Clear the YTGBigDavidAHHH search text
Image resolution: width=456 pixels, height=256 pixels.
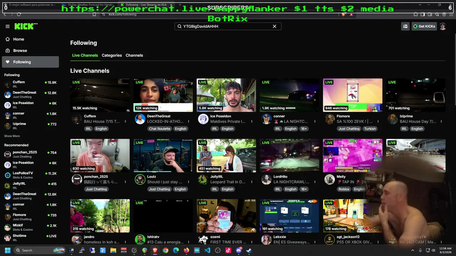click(275, 26)
